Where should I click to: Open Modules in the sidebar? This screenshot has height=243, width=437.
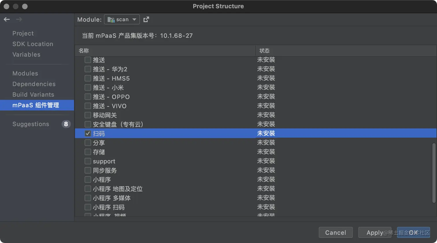click(x=25, y=73)
